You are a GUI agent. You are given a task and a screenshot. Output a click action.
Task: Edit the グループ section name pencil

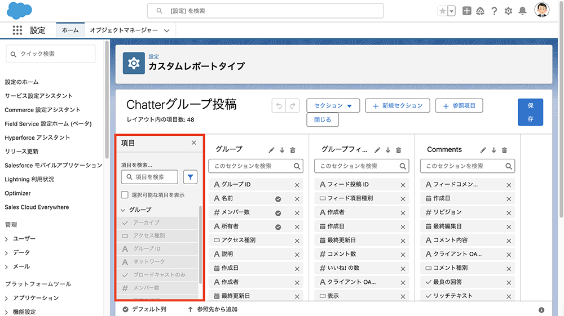[x=272, y=150]
